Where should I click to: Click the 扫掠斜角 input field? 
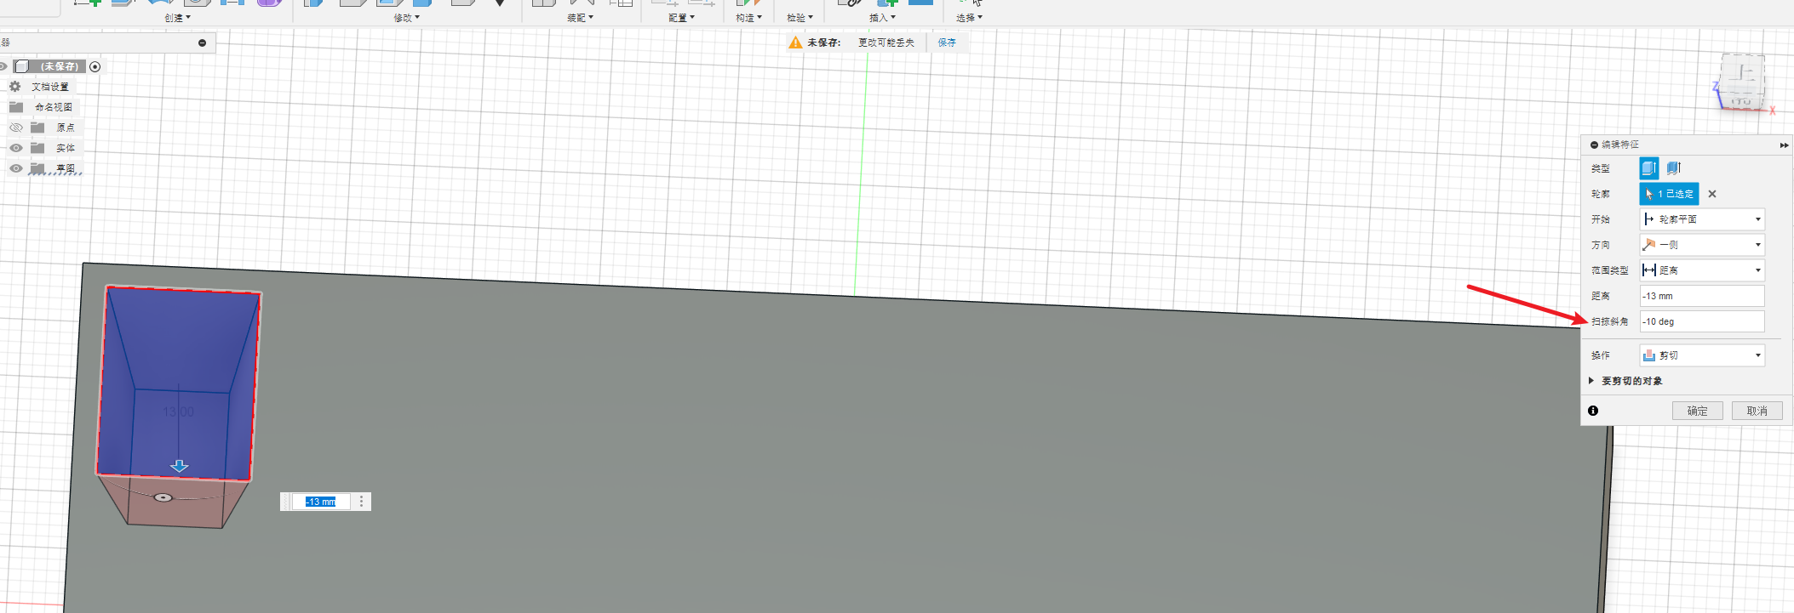point(1701,321)
